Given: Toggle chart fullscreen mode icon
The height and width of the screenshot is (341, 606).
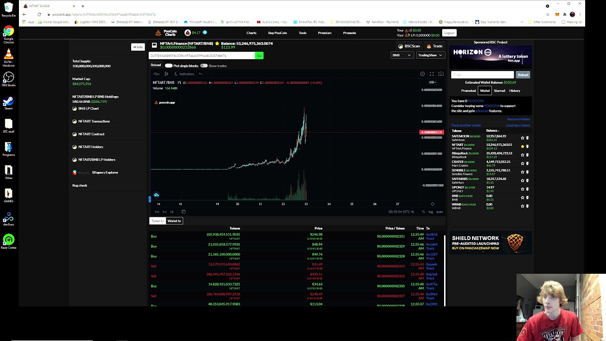Looking at the screenshot, I should coord(432,74).
